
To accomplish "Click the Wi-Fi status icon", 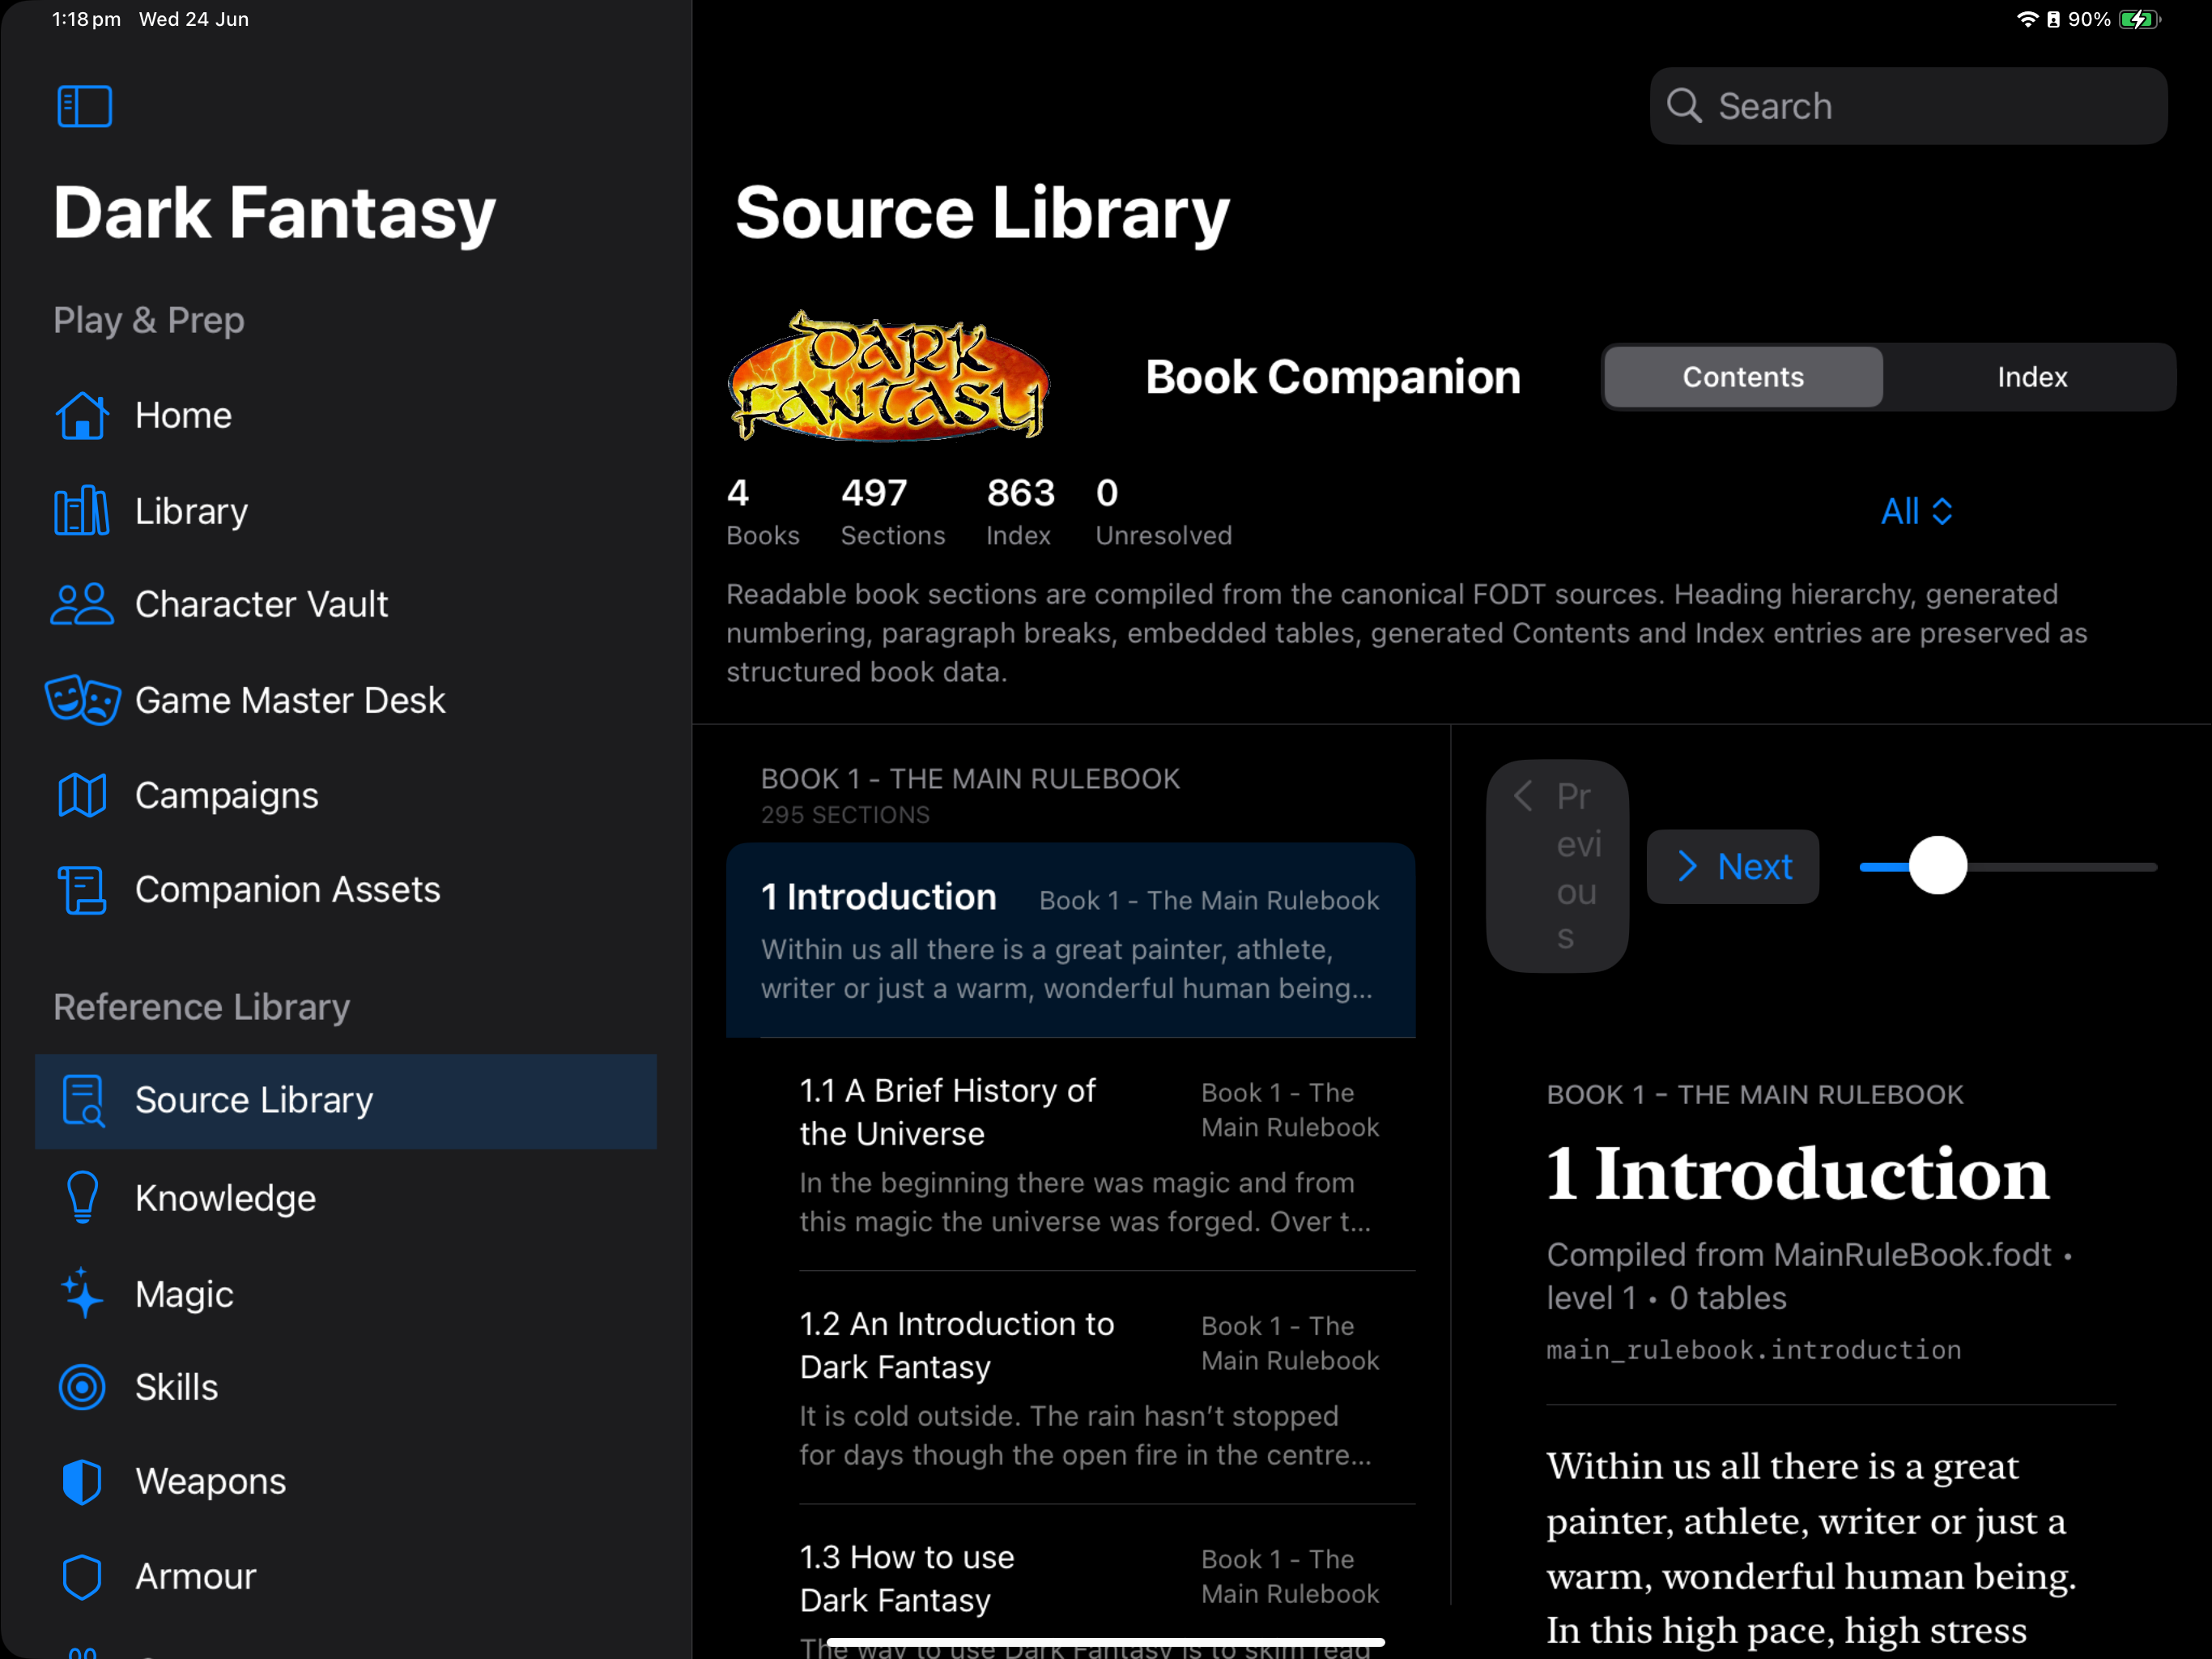I will tap(2027, 20).
